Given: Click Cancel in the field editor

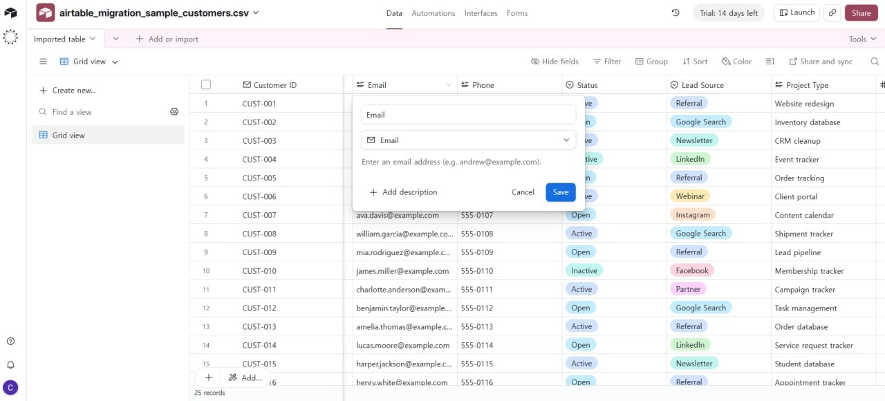Looking at the screenshot, I should [x=523, y=192].
